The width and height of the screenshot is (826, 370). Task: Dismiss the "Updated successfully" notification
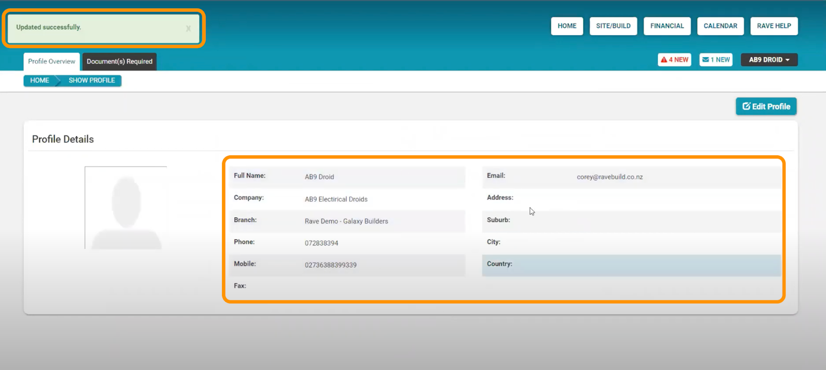point(188,29)
